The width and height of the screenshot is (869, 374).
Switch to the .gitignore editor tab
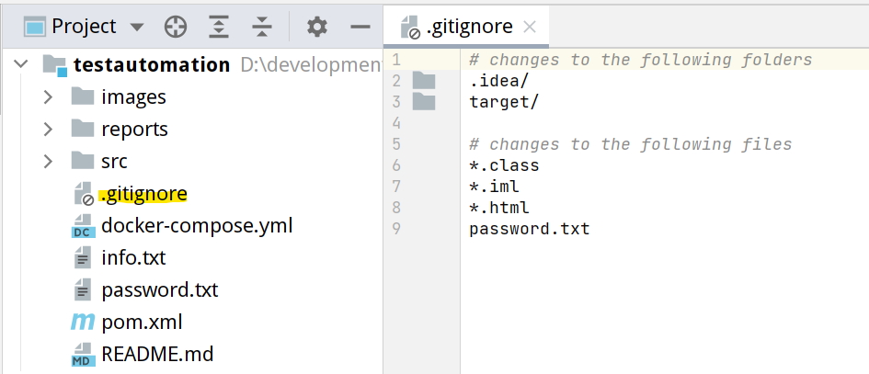pyautogui.click(x=468, y=27)
